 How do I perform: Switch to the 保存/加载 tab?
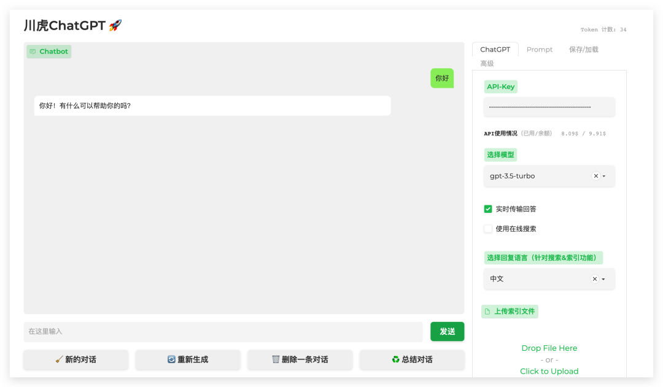pyautogui.click(x=583, y=49)
